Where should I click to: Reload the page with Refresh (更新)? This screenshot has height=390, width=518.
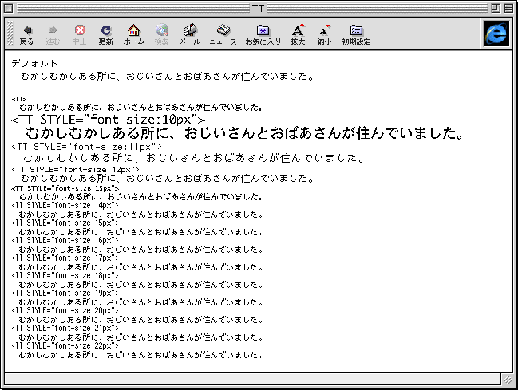pos(105,33)
